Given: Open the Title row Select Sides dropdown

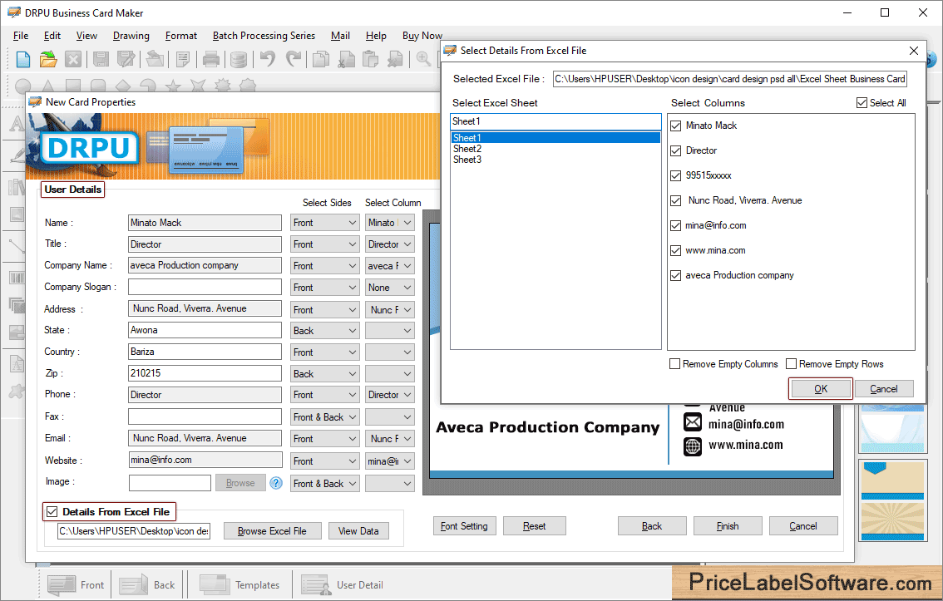Looking at the screenshot, I should (x=325, y=244).
